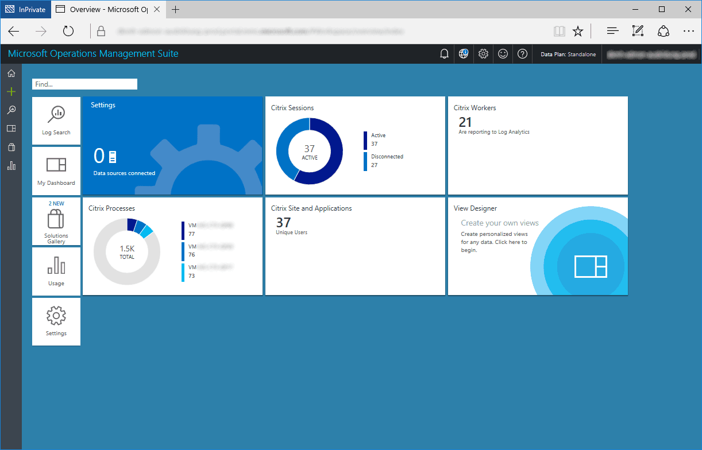Image resolution: width=702 pixels, height=450 pixels.
Task: Open the Solutions Gallery tile
Action: click(56, 222)
